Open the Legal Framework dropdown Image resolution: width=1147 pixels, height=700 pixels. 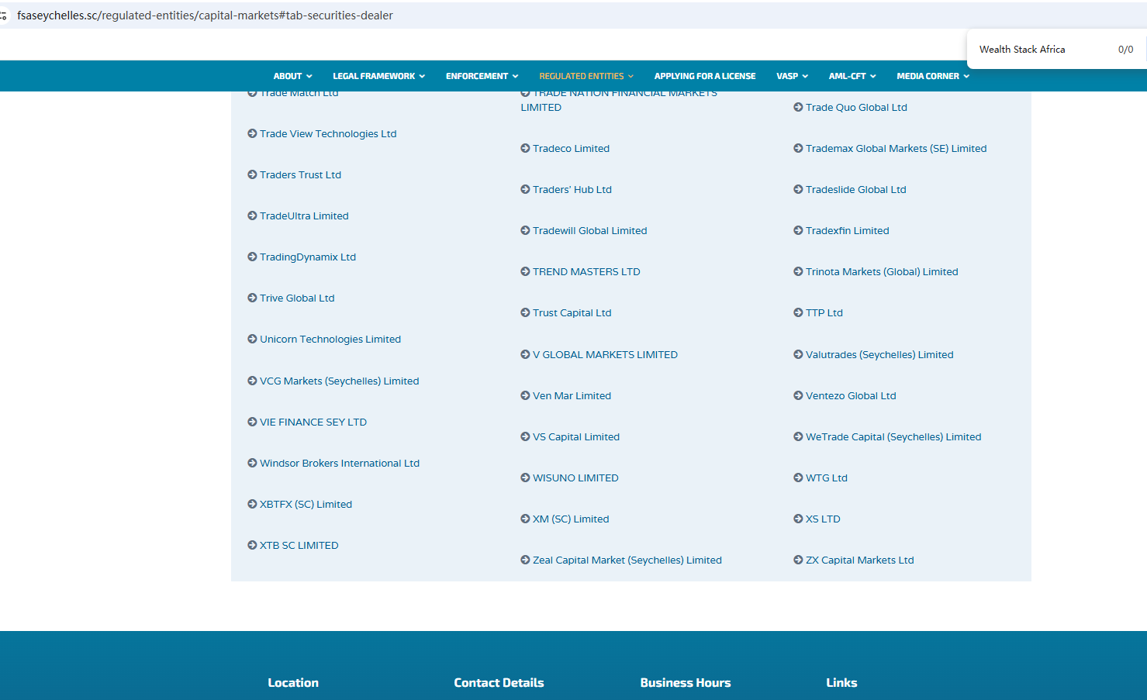pos(378,76)
